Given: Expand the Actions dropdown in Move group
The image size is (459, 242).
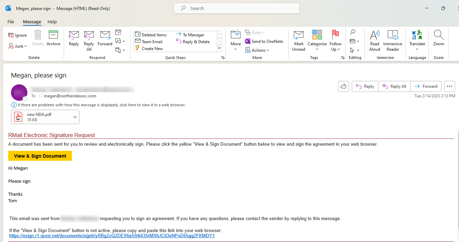Looking at the screenshot, I should click(x=258, y=50).
